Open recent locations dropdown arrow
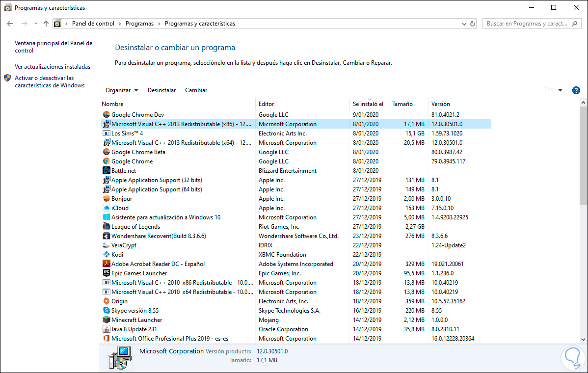This screenshot has height=373, width=588. 36,24
